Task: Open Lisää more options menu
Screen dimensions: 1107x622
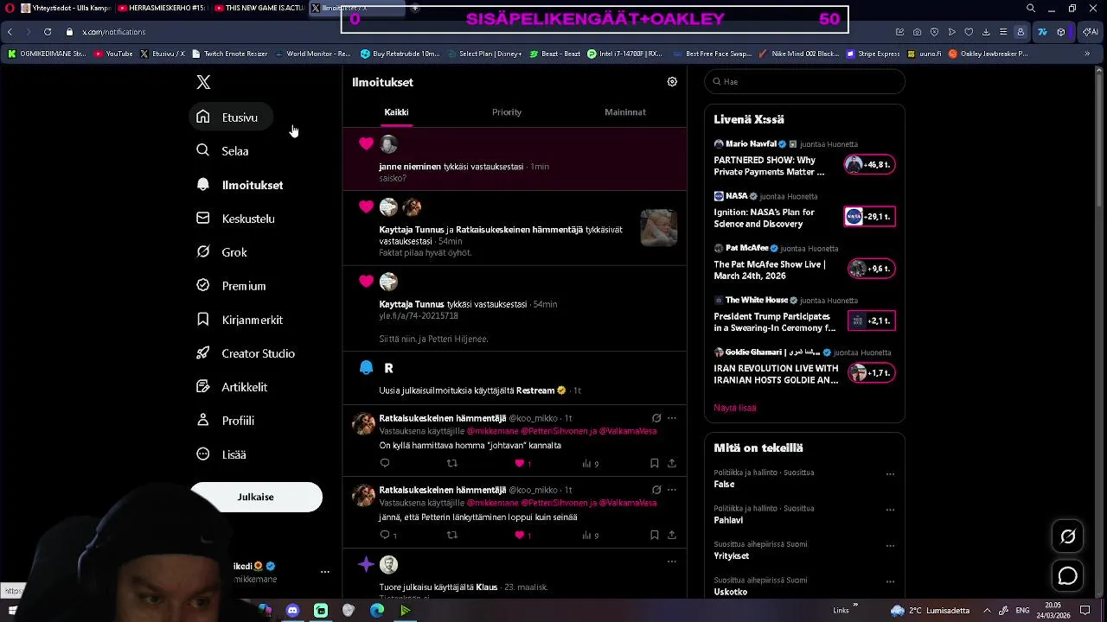Action: [x=222, y=454]
